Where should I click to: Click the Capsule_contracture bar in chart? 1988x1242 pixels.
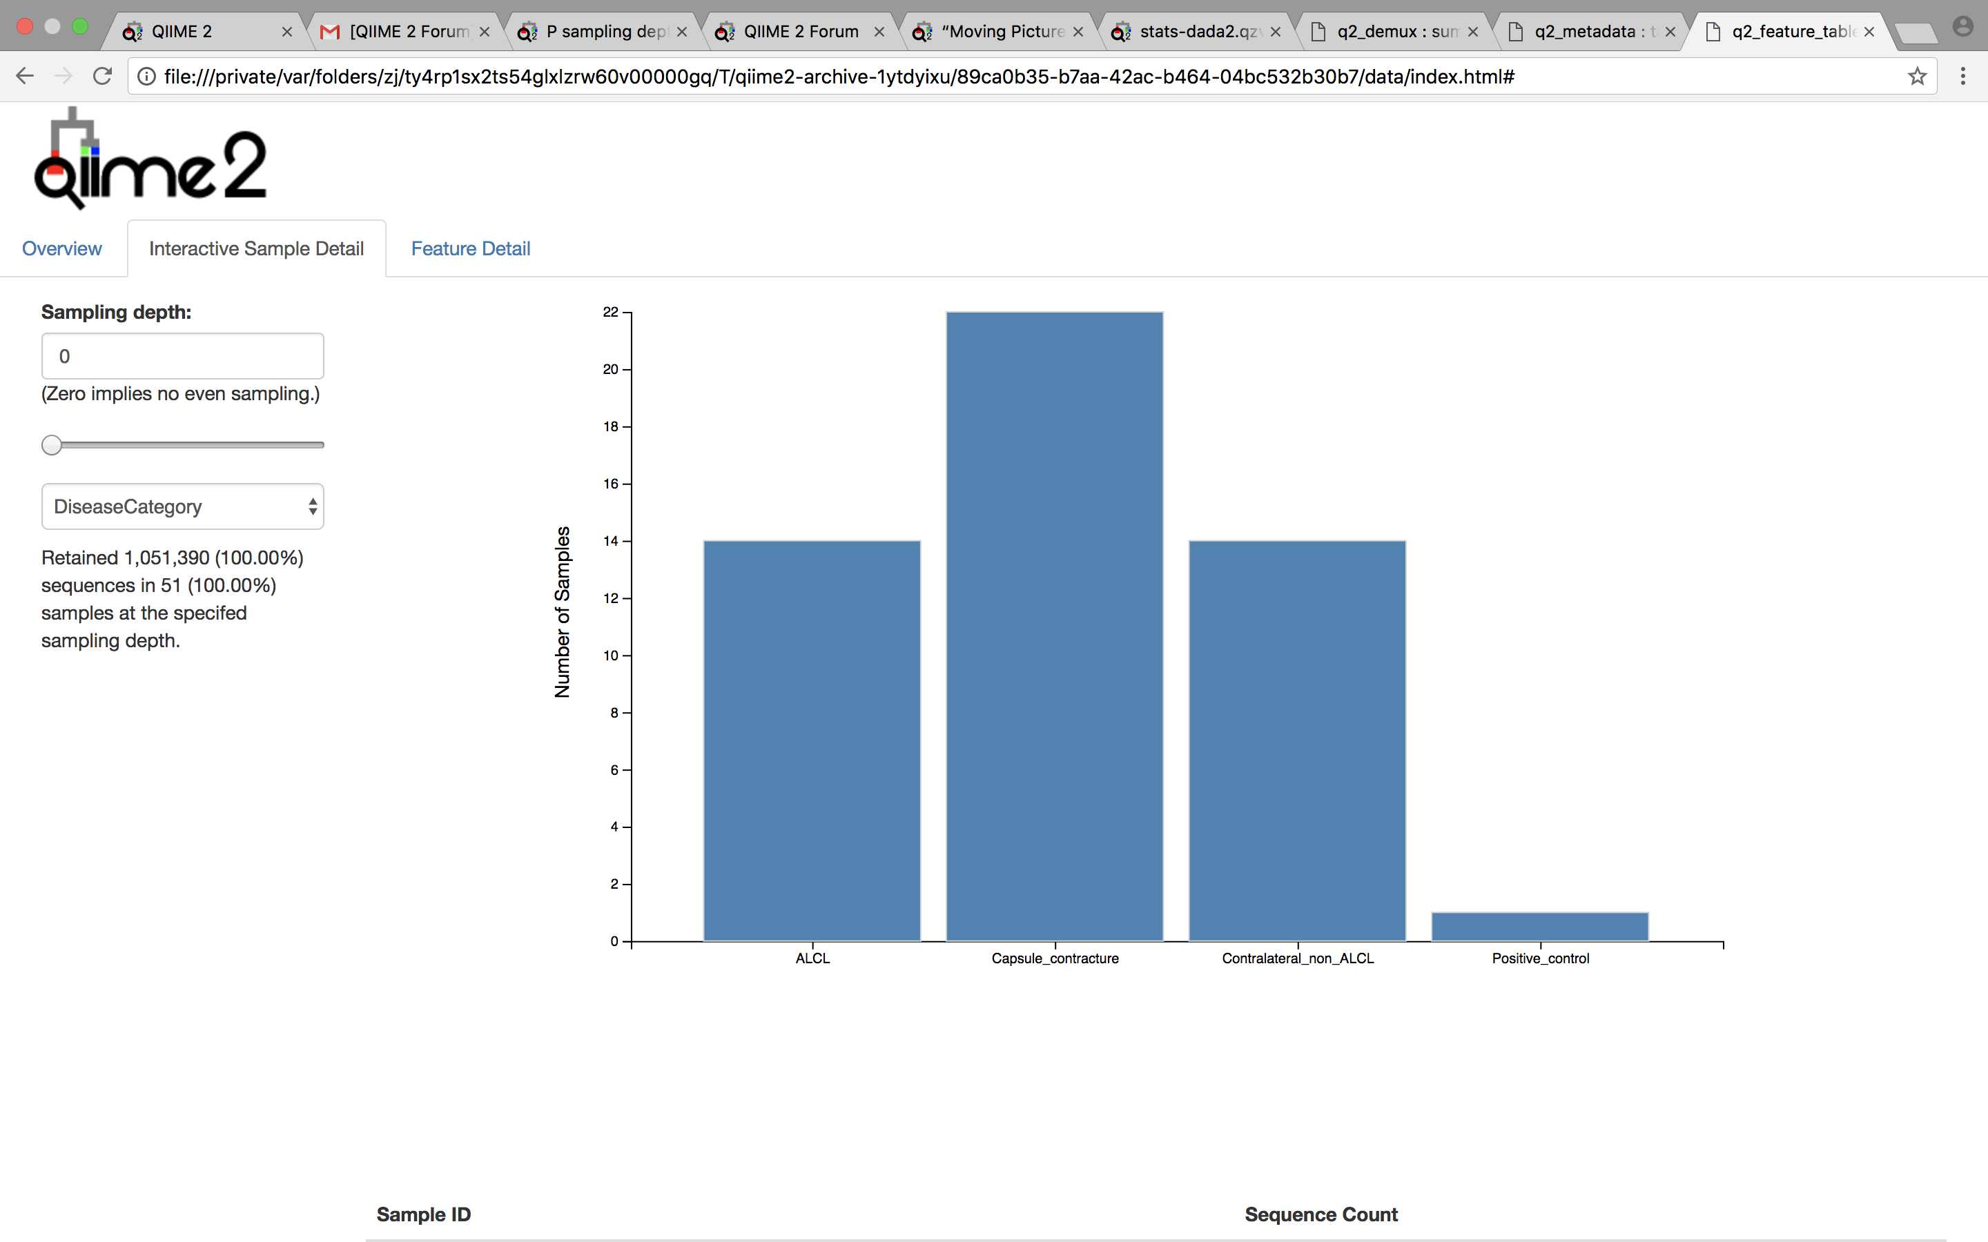click(x=1054, y=626)
